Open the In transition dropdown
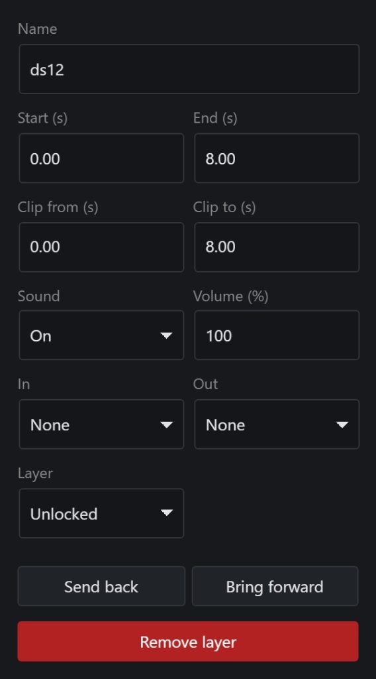The width and height of the screenshot is (376, 679). 101,424
